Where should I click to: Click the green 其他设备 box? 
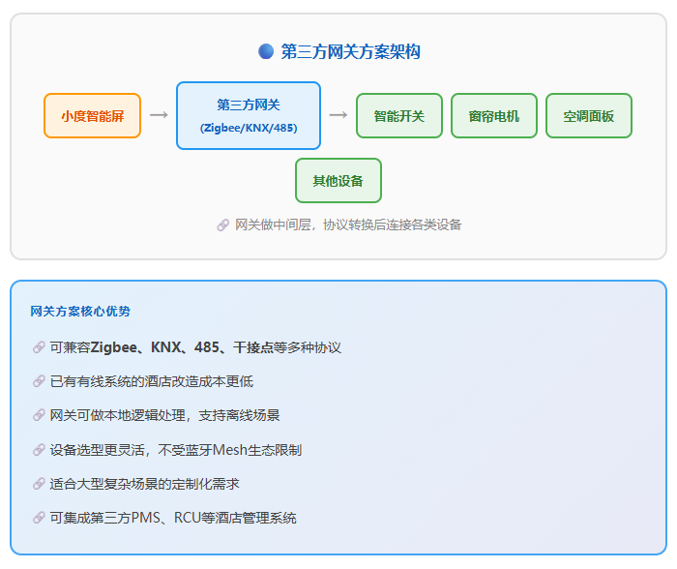(x=338, y=181)
